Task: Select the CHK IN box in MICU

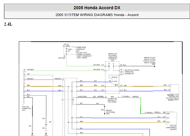Action: (x=115, y=77)
